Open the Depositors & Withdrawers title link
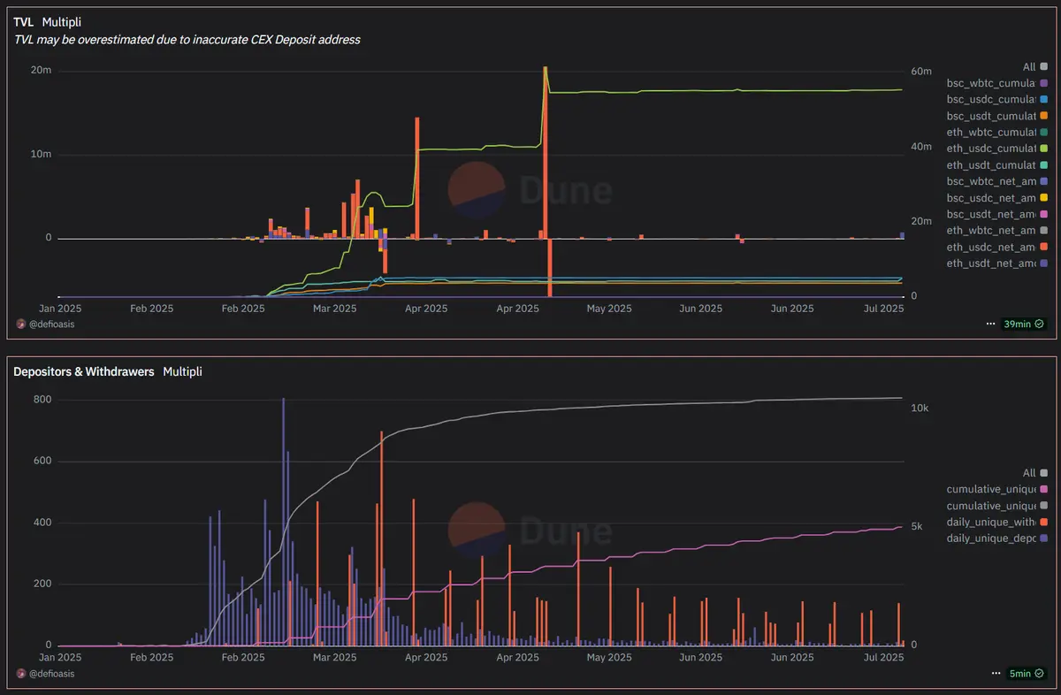 [84, 371]
